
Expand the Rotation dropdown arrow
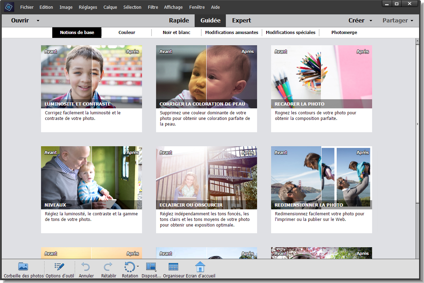point(138,267)
